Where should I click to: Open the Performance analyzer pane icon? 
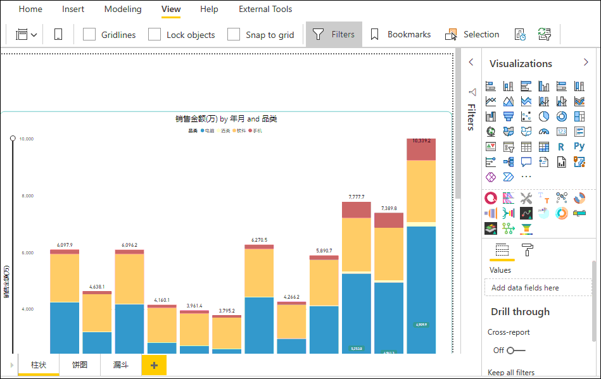pyautogui.click(x=520, y=34)
